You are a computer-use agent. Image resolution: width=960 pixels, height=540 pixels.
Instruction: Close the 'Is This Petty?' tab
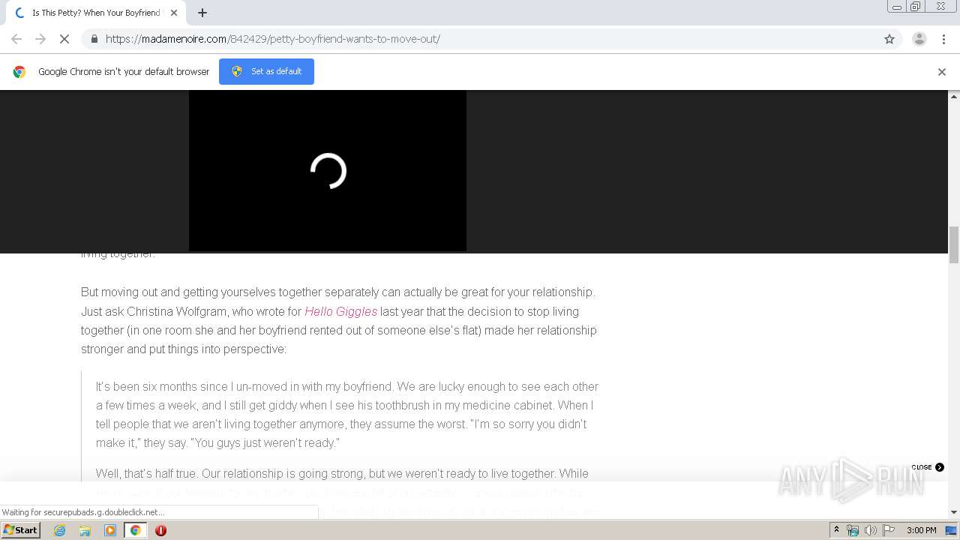pyautogui.click(x=174, y=13)
